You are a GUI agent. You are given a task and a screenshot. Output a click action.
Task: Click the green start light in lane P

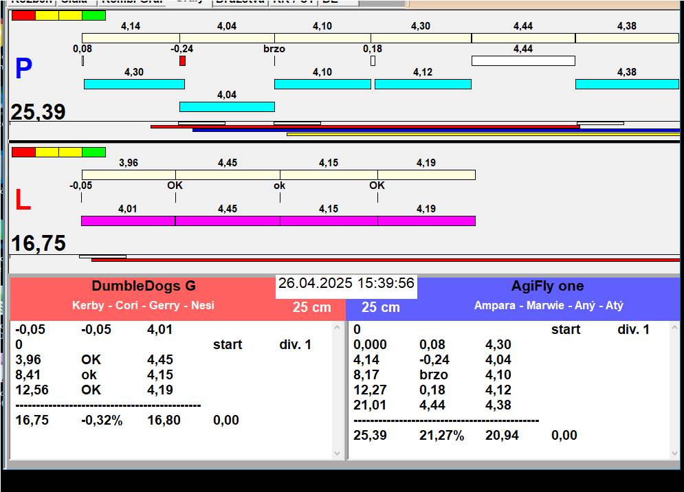(93, 16)
